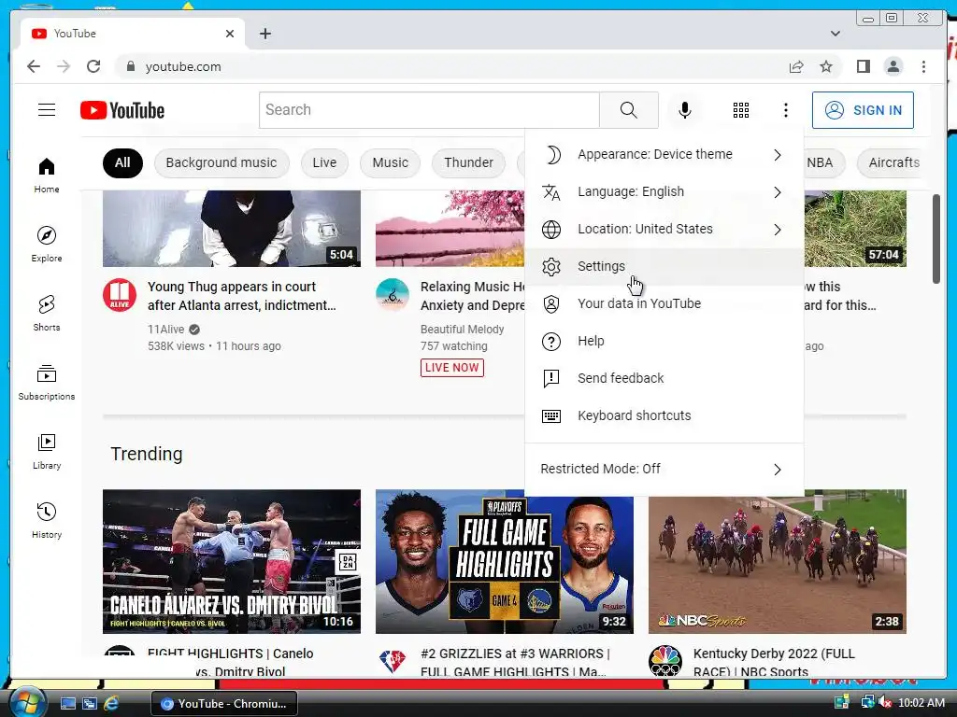Share this page from the address bar
The width and height of the screenshot is (957, 717).
point(796,66)
